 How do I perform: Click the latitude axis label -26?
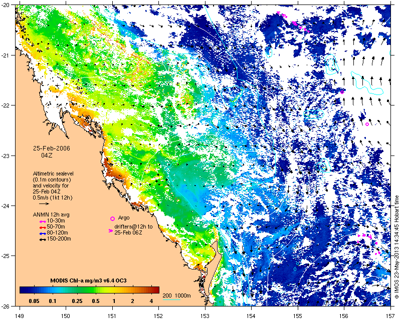click(5, 306)
